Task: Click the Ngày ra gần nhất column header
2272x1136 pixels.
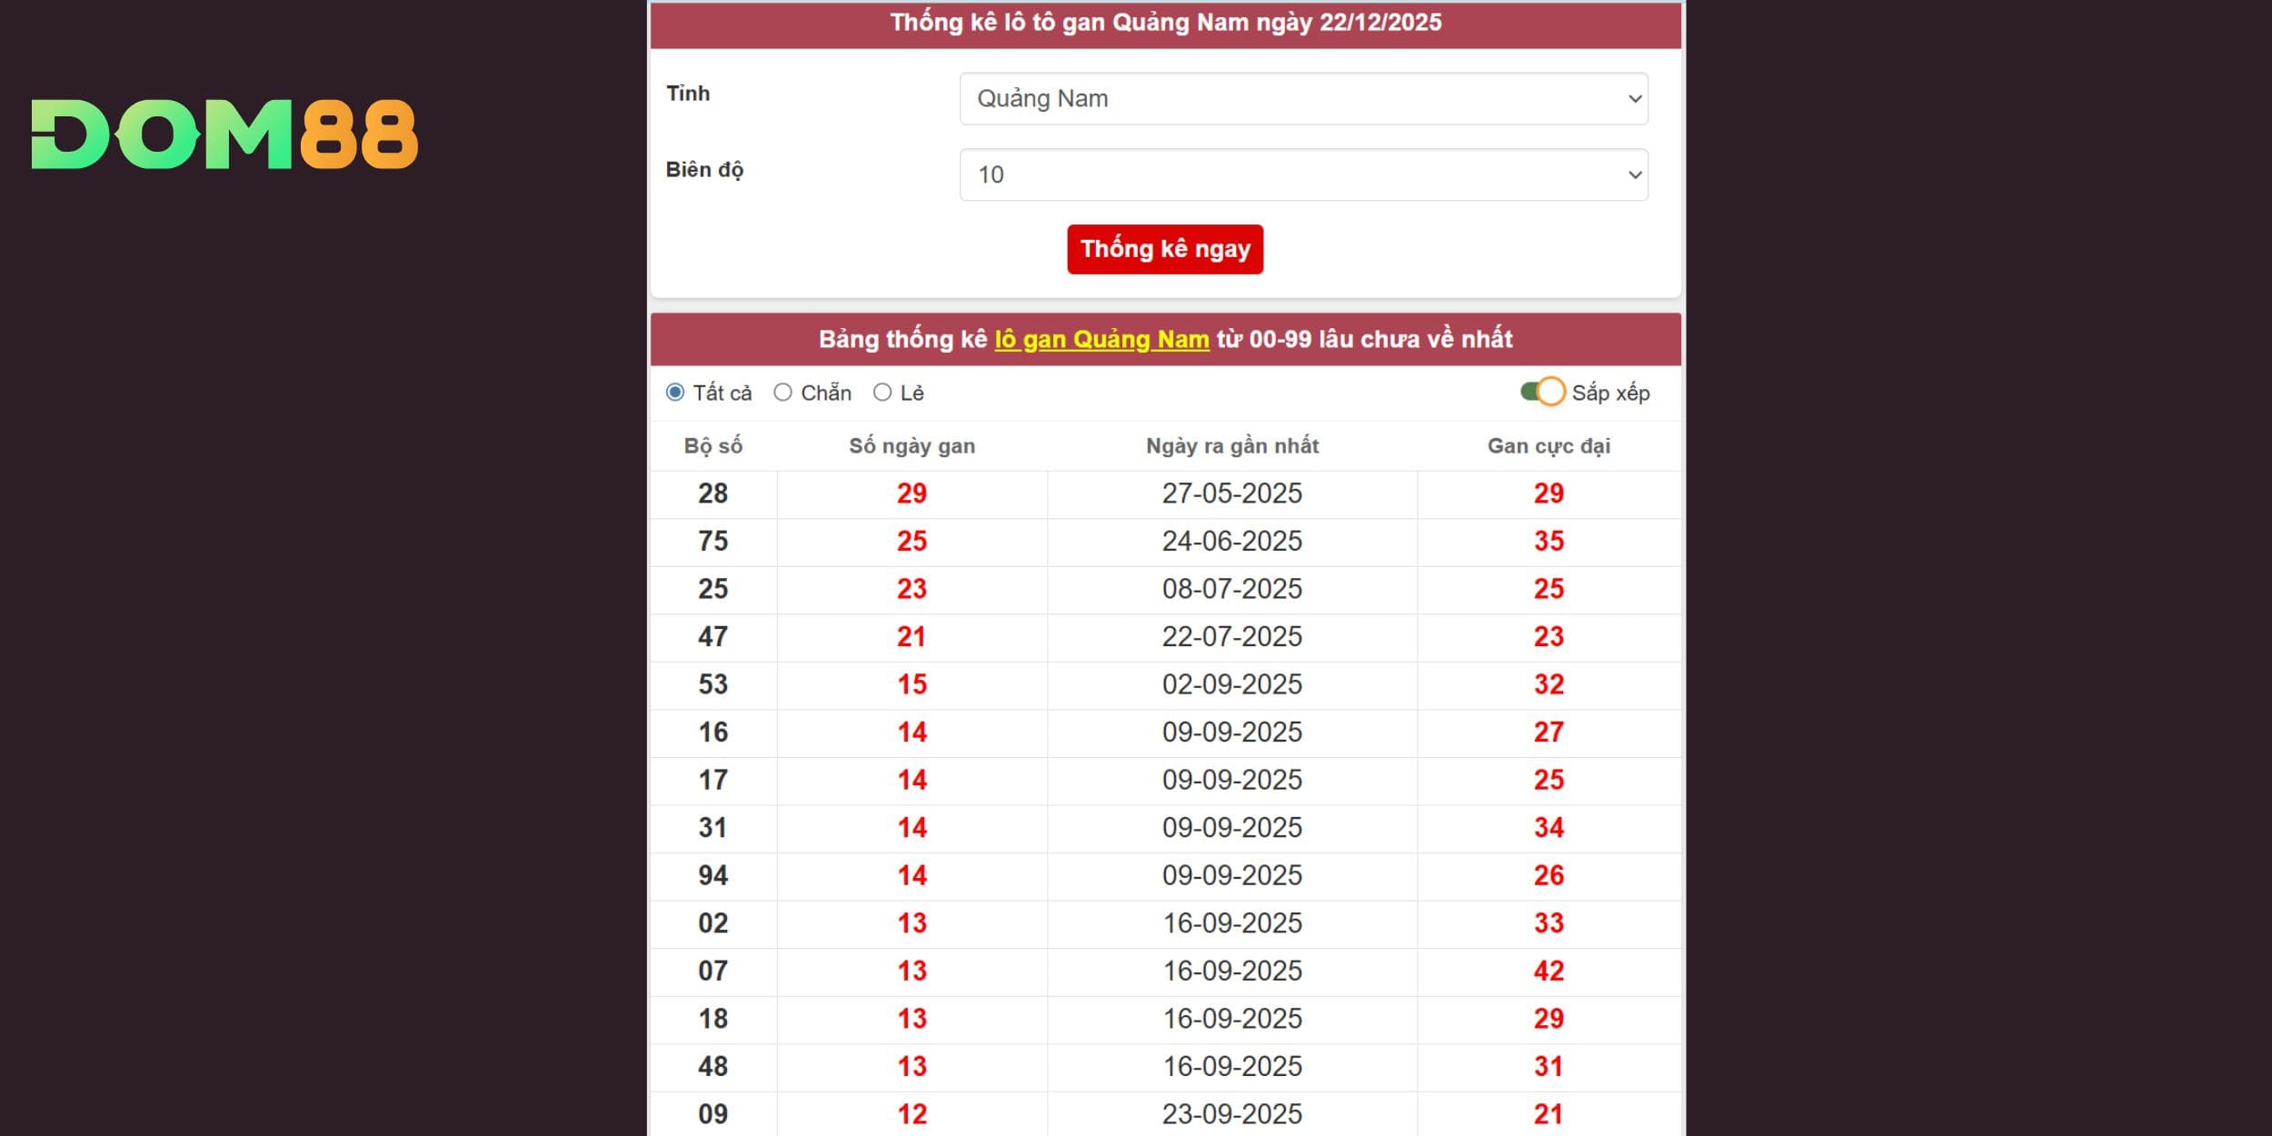Action: (1231, 446)
